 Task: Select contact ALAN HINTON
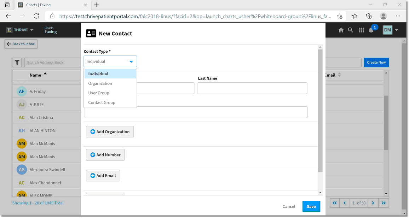coord(42,130)
